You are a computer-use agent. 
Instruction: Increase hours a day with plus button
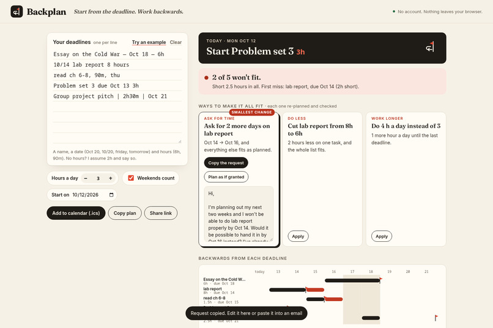(110, 178)
